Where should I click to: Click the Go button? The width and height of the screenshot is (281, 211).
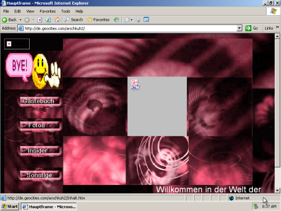[251, 28]
